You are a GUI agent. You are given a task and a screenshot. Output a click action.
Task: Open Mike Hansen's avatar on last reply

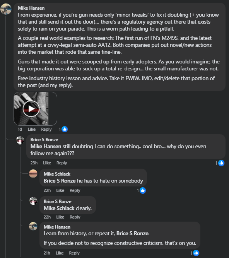33,226
